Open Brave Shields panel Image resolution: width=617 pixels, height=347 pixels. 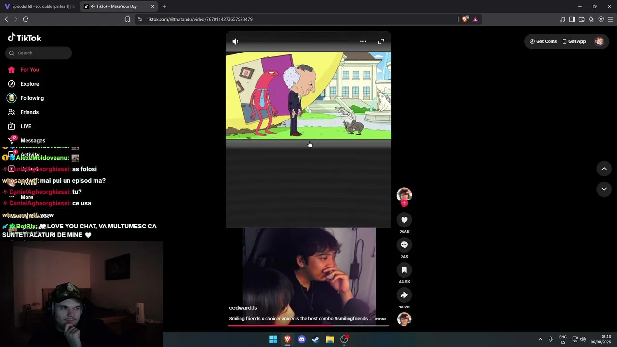(465, 19)
